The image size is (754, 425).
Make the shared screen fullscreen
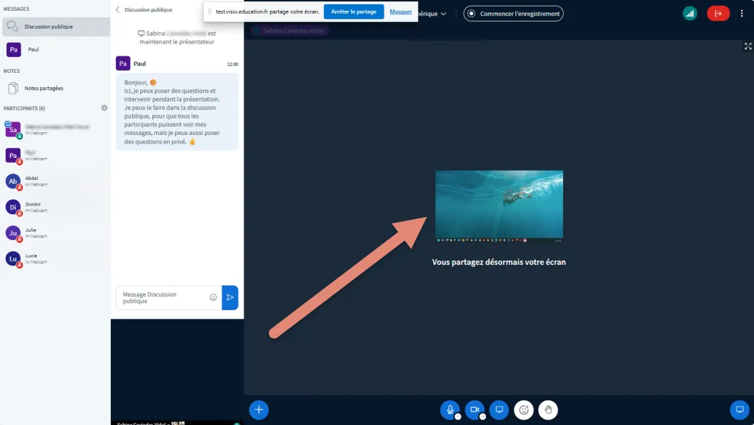pyautogui.click(x=748, y=46)
